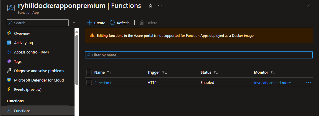The image size is (319, 116).
Task: Sort the table by Name column arrows
Action: 109,72
